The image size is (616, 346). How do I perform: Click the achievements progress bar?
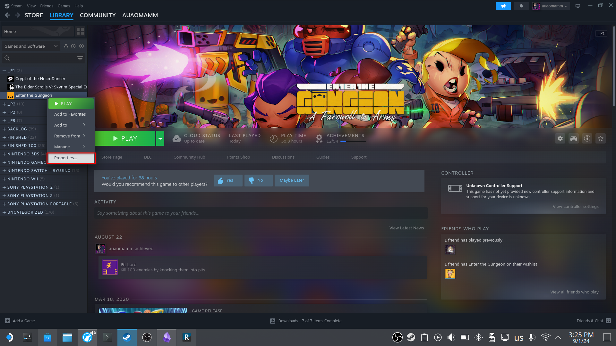coord(353,141)
